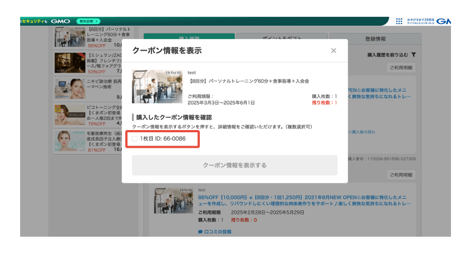Open the GMO apps grid icon
Viewport: 470px width, 254px height.
399,21
